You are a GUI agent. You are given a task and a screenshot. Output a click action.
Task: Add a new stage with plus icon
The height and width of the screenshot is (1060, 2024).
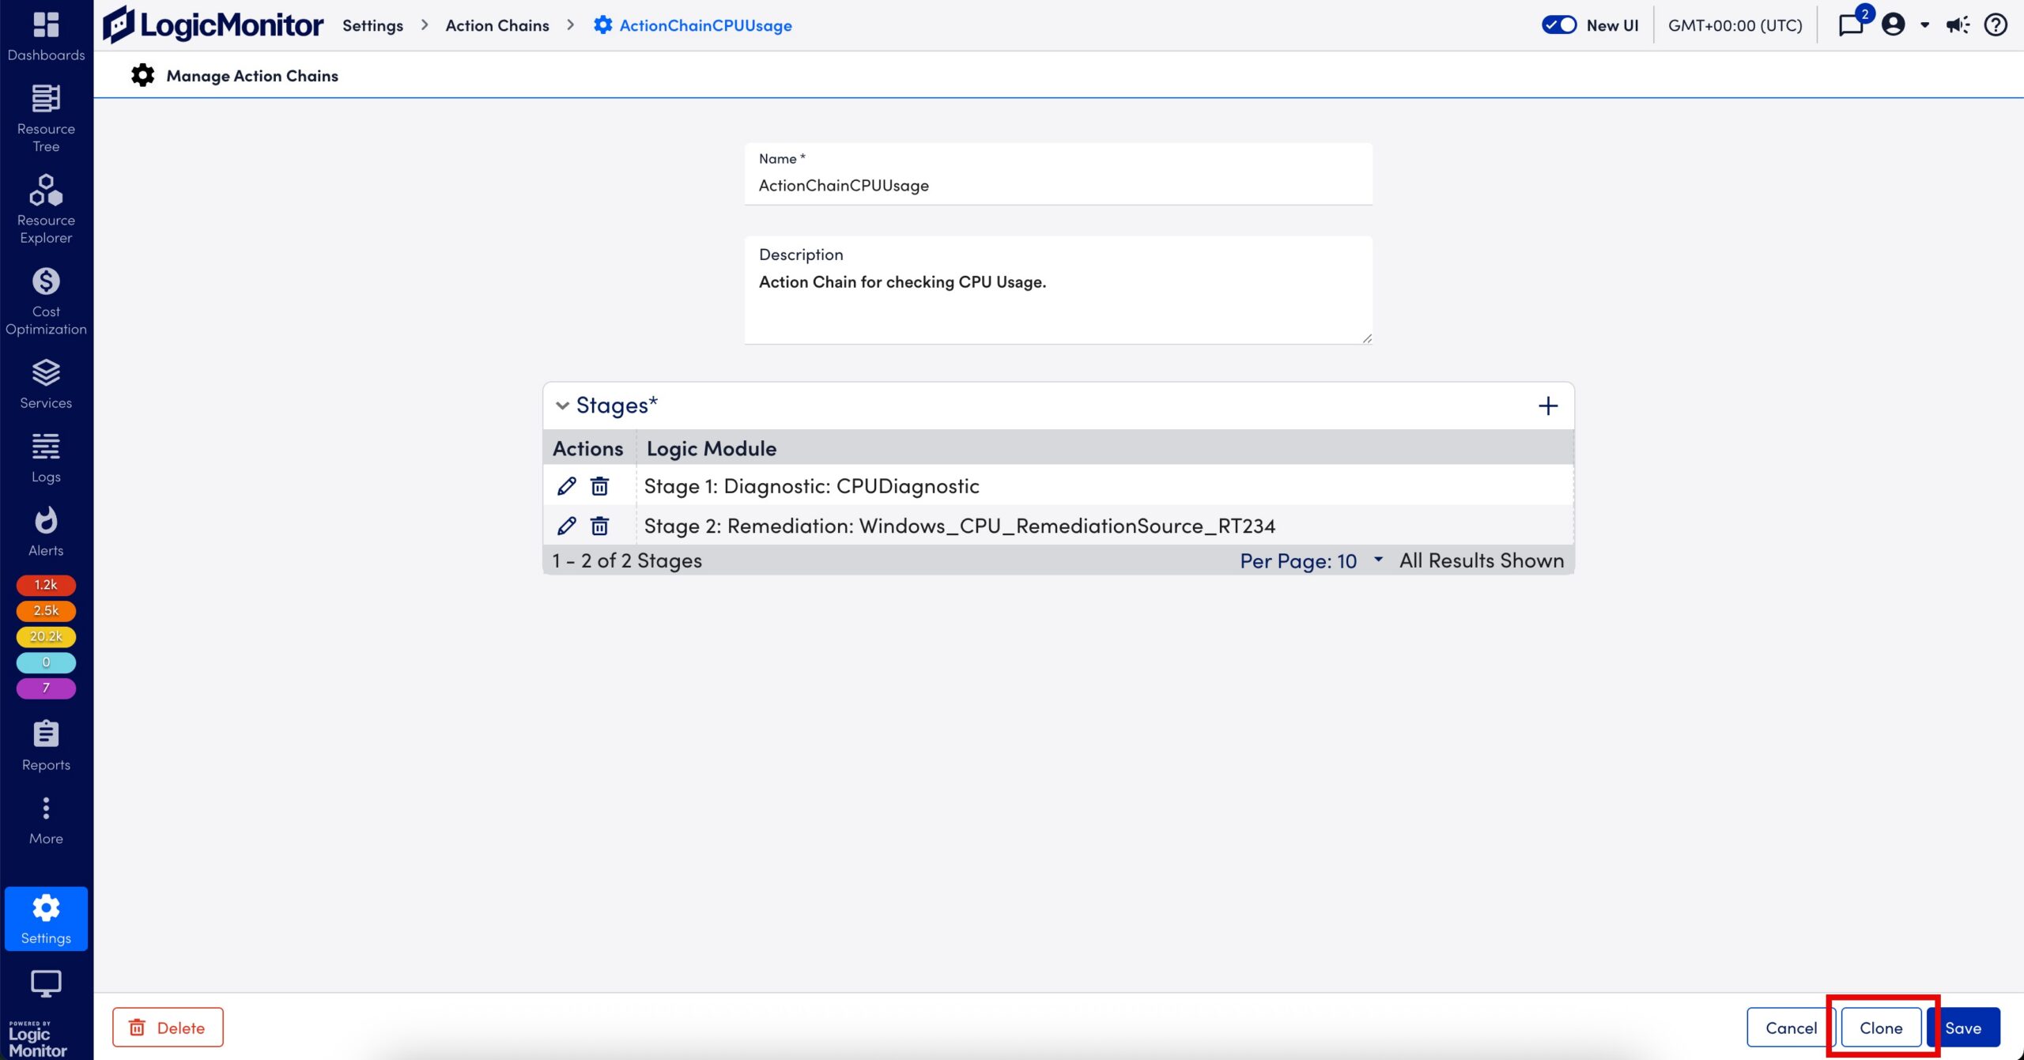point(1548,406)
